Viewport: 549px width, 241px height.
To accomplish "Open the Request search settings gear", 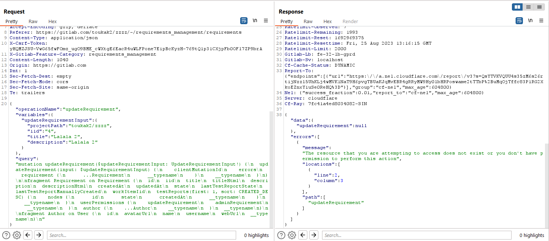I will [x=17, y=235].
